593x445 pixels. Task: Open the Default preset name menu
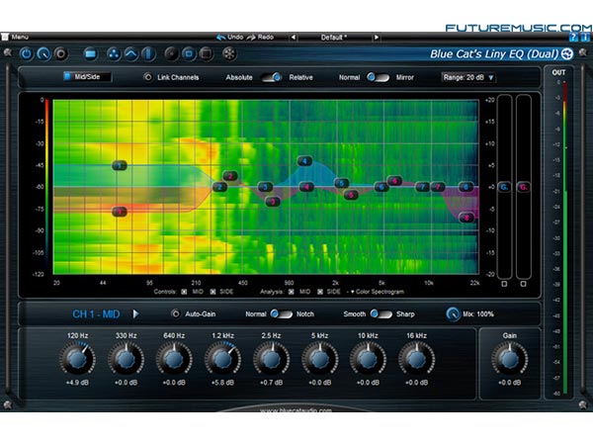(x=334, y=38)
